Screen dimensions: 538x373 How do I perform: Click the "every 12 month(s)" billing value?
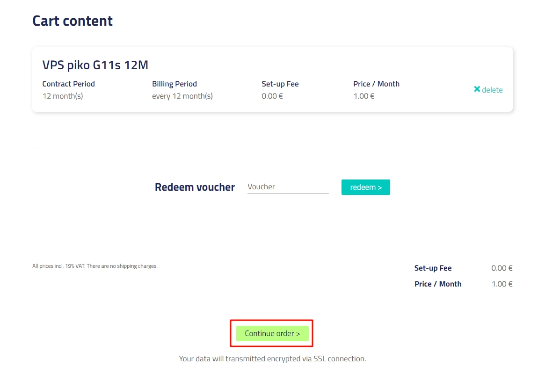click(x=182, y=96)
